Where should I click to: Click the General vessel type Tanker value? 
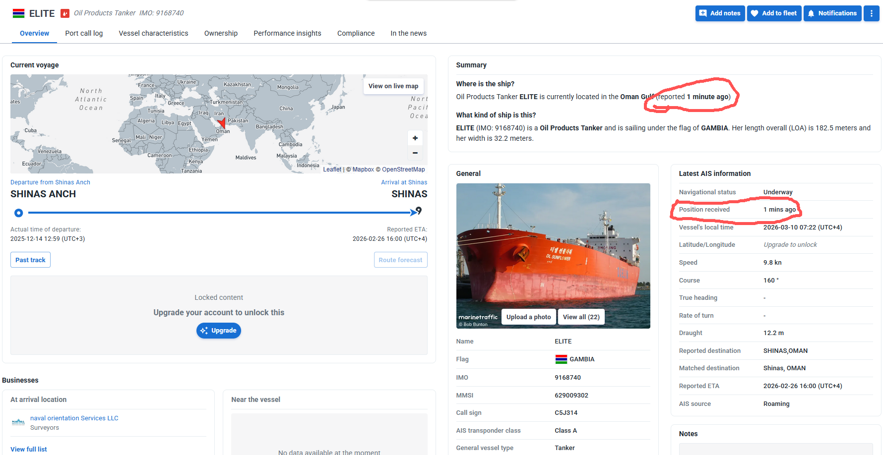click(565, 448)
